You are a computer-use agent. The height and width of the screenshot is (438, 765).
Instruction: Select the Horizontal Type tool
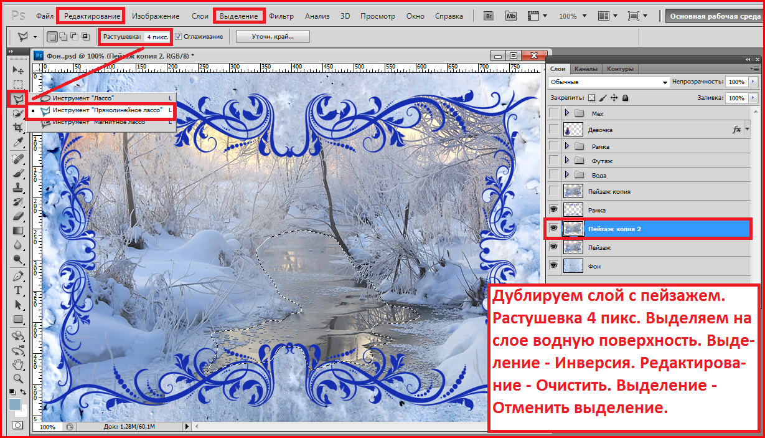pyautogui.click(x=18, y=290)
